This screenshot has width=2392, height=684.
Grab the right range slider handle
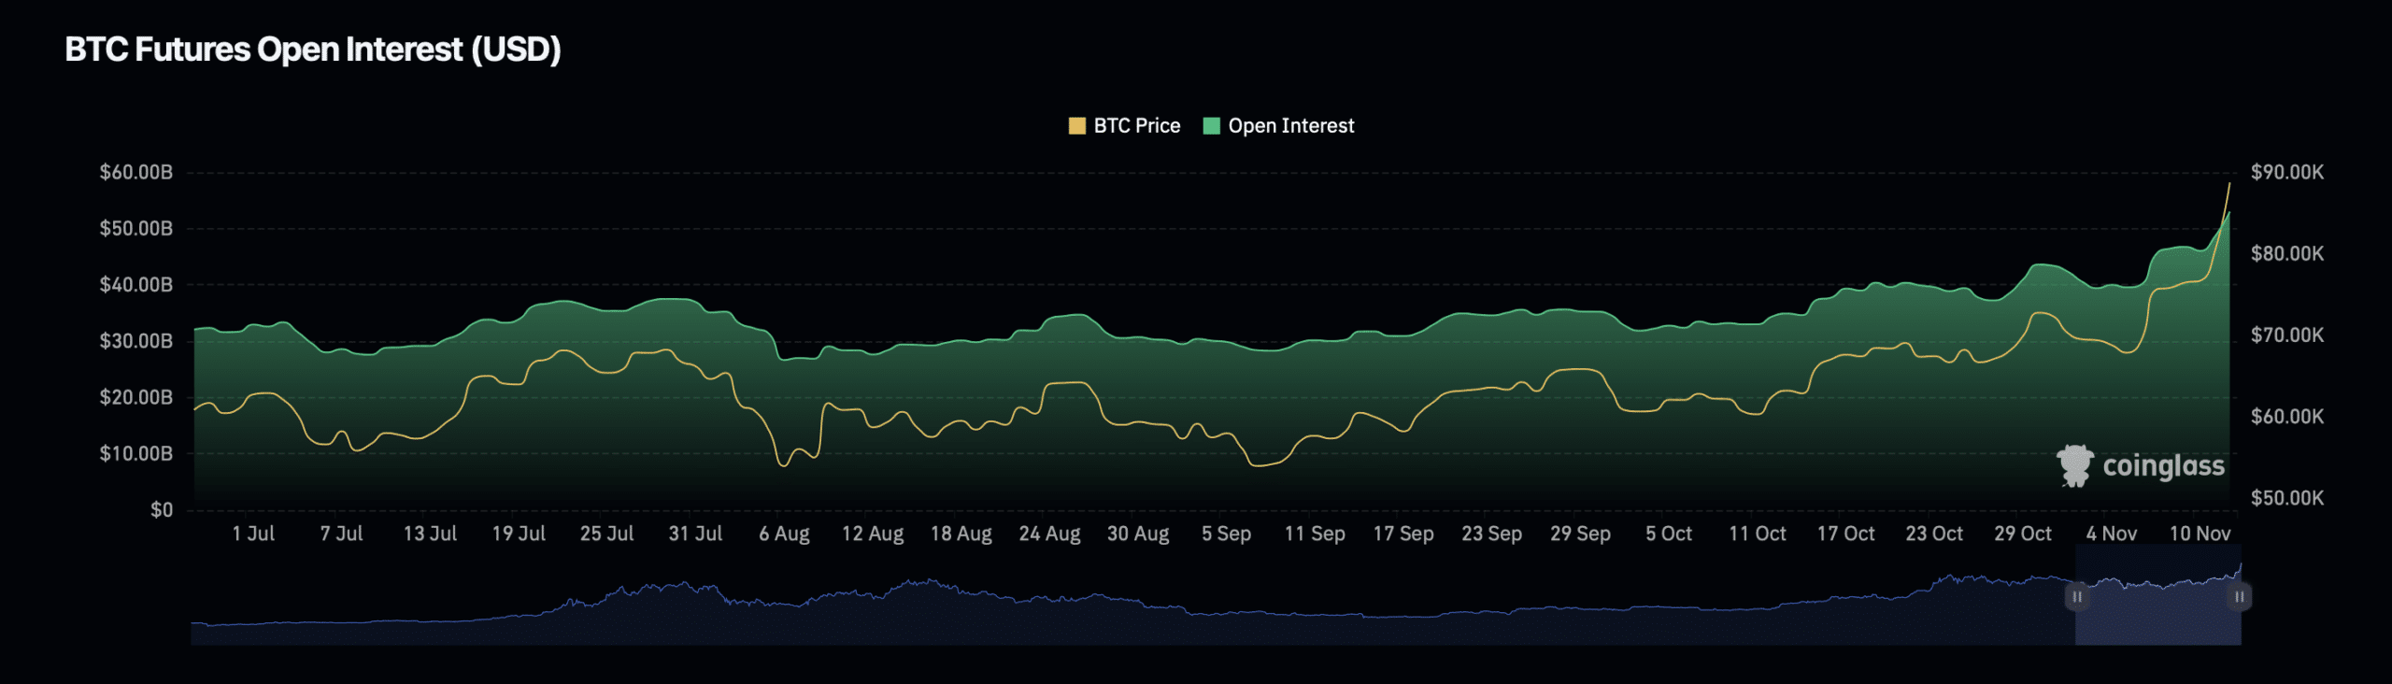pos(2239,596)
